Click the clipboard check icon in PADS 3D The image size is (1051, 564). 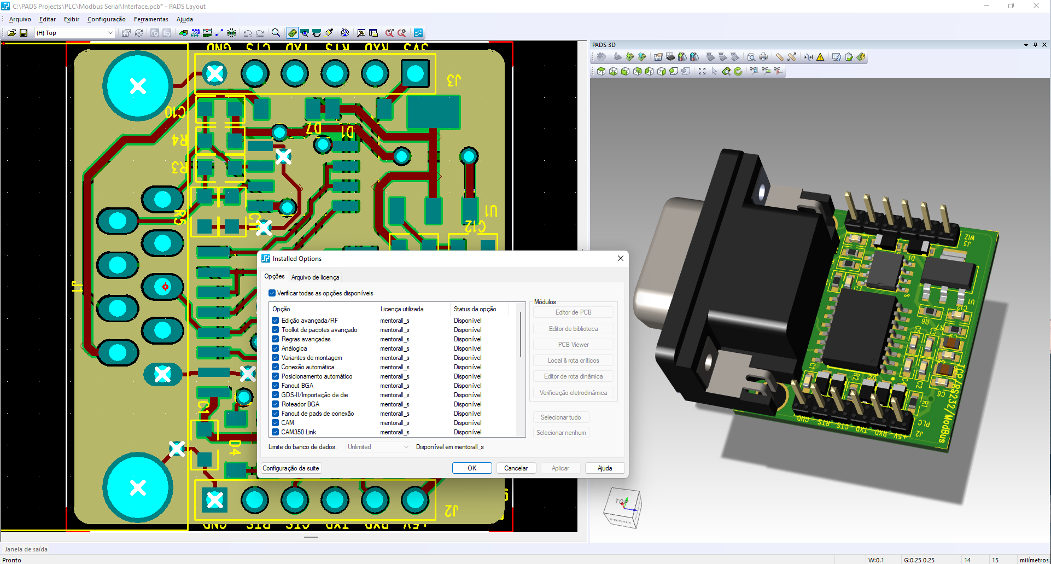click(849, 57)
